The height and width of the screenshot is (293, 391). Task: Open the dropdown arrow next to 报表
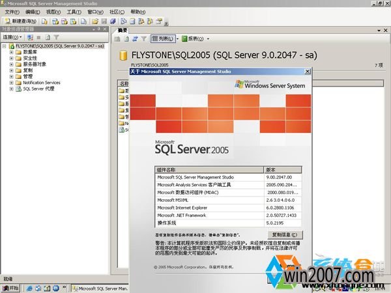pyautogui.click(x=208, y=39)
